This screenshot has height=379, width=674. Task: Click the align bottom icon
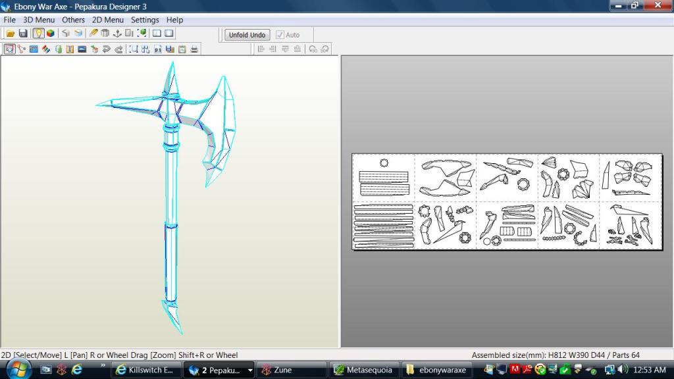coord(298,49)
